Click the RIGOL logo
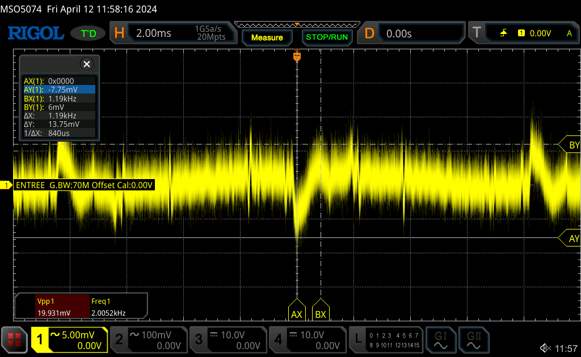 click(36, 33)
